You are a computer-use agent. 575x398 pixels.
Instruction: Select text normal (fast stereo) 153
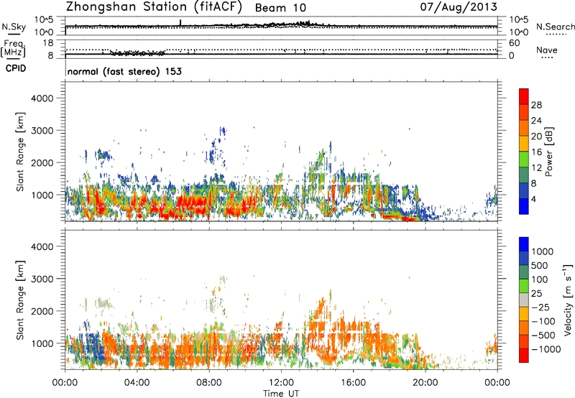point(124,71)
